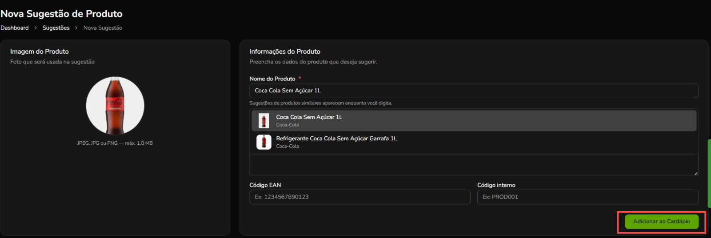
Task: Click the Nome do Produto input field
Action: [x=474, y=91]
